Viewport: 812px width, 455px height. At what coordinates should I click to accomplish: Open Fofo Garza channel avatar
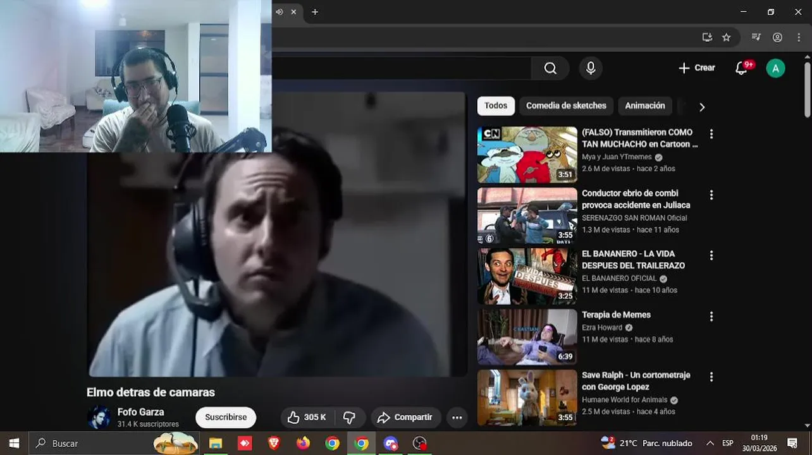pos(98,417)
